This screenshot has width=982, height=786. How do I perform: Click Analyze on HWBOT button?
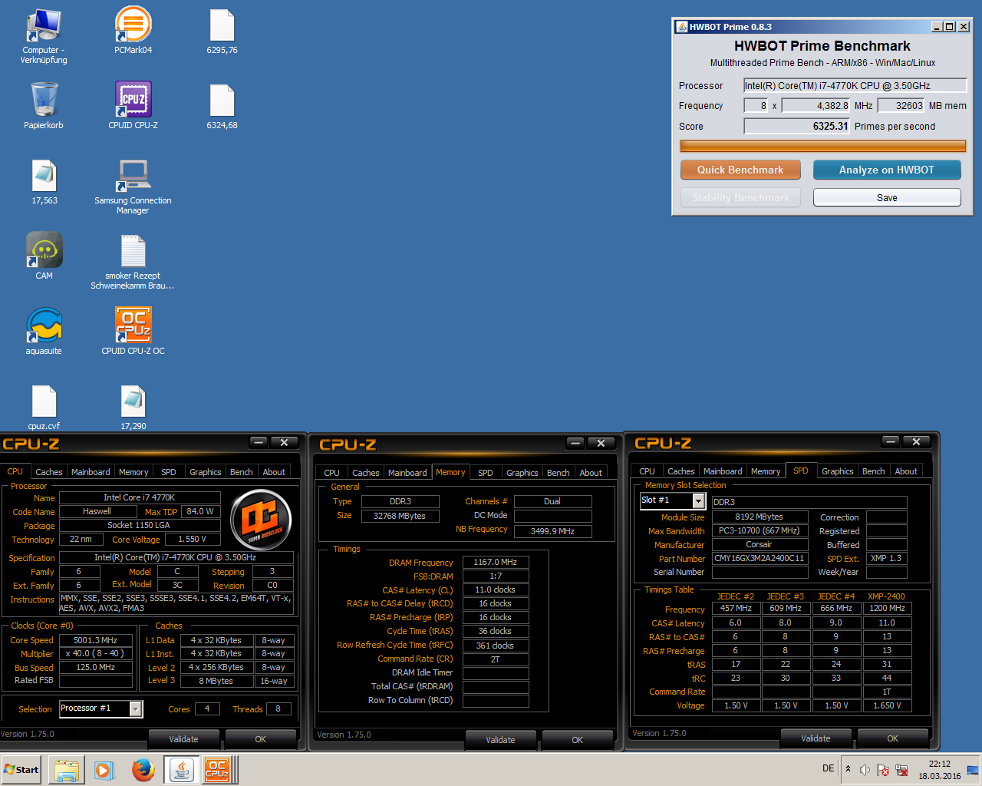(x=887, y=170)
